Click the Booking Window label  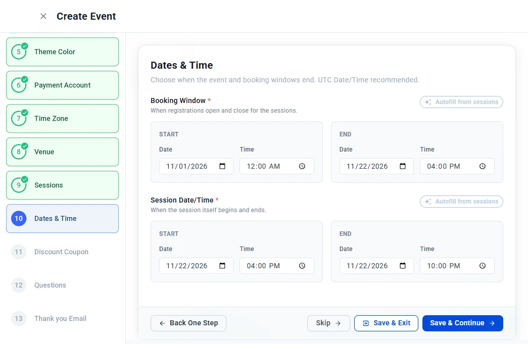(178, 101)
